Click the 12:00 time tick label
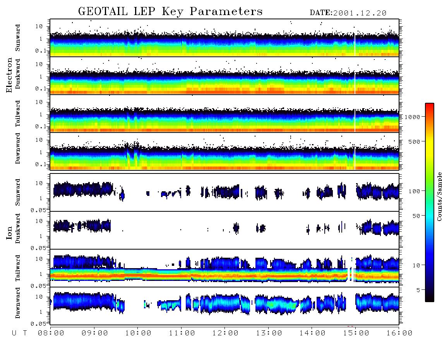This screenshot has width=442, height=340. point(226,333)
